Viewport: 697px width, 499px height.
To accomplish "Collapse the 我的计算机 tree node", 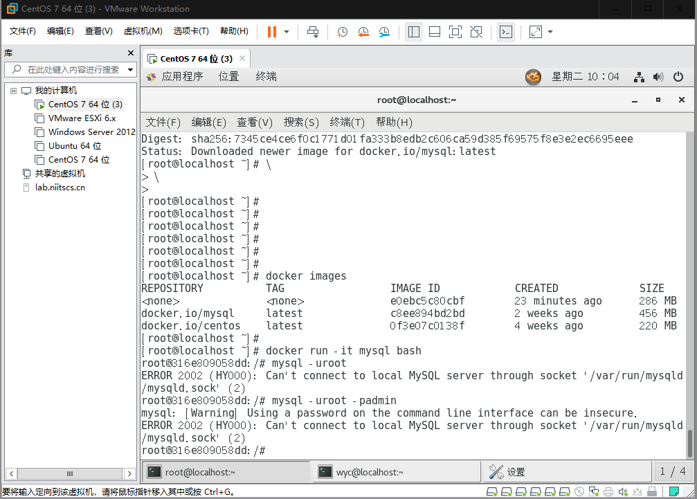I will point(13,91).
